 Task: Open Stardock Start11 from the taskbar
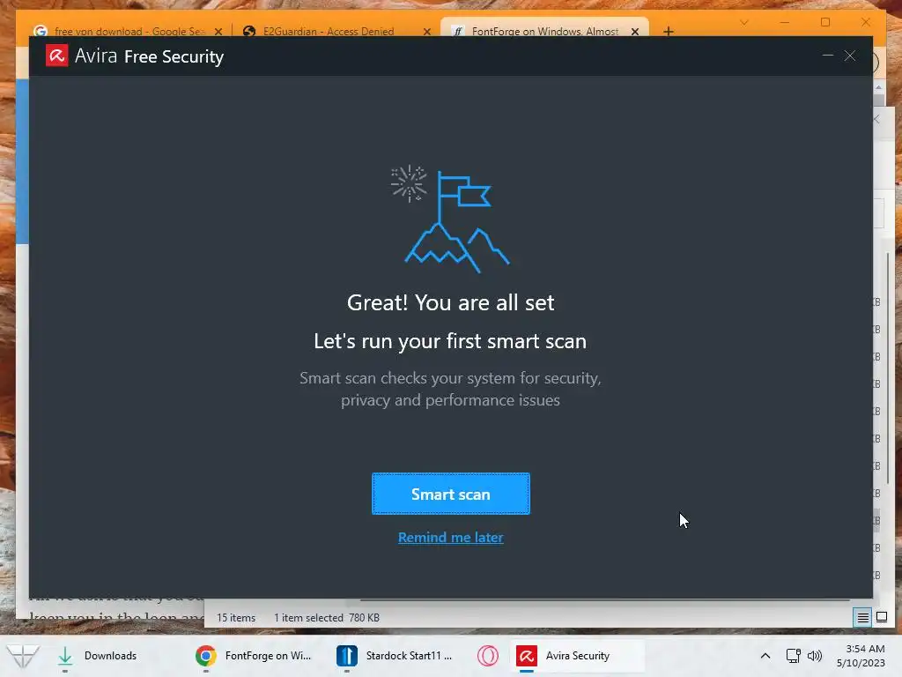point(396,656)
